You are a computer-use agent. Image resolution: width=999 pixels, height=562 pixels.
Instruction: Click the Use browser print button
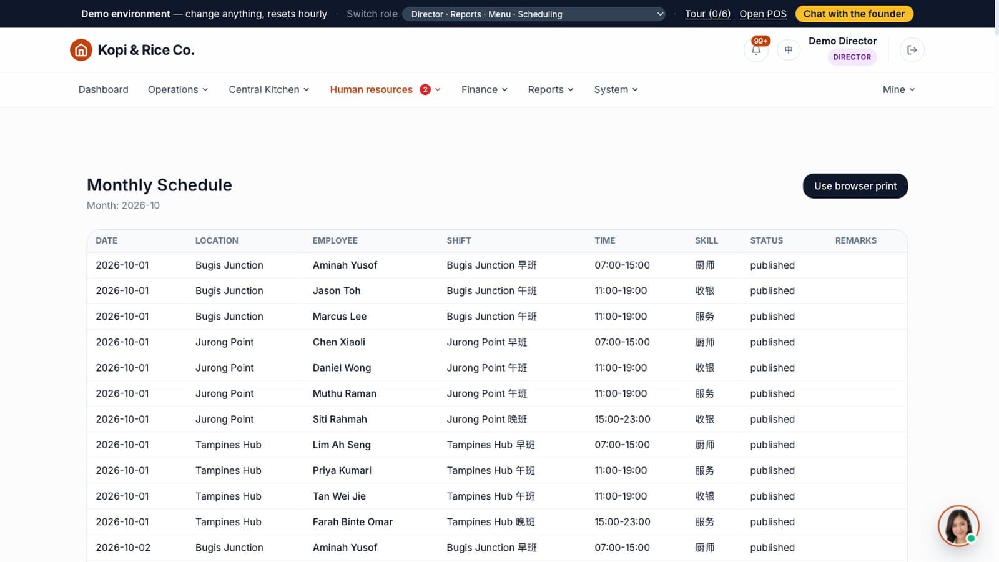click(x=855, y=186)
